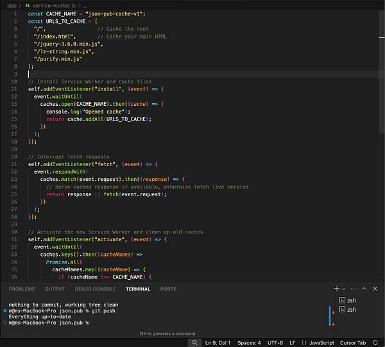The width and height of the screenshot is (385, 347).
Task: Open the Output tab
Action: pos(55,289)
